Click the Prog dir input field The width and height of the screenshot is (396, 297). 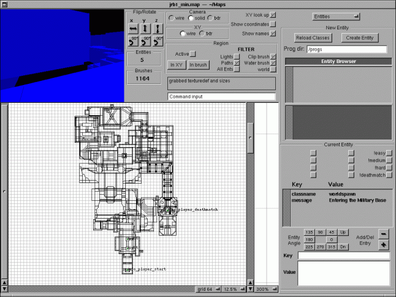coord(347,50)
